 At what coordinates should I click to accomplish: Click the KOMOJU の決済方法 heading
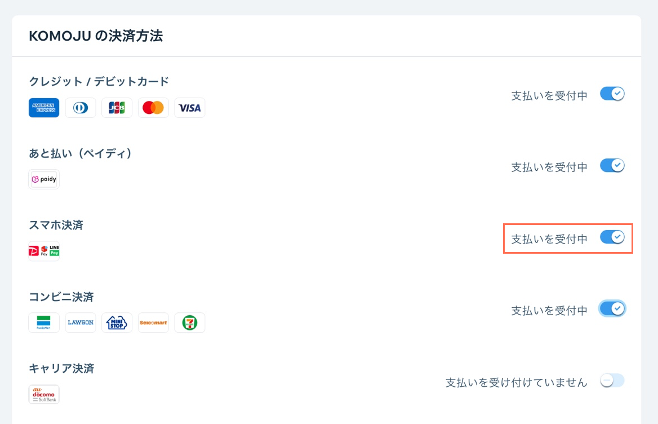coord(96,36)
